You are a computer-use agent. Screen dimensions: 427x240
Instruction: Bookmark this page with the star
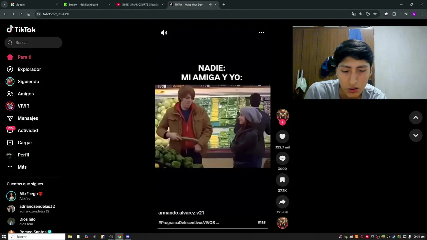coord(375,14)
